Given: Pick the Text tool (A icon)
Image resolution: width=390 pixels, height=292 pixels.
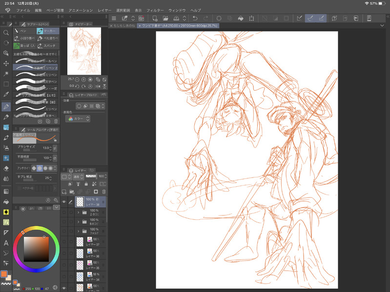Looking at the screenshot, I should pyautogui.click(x=6, y=243).
